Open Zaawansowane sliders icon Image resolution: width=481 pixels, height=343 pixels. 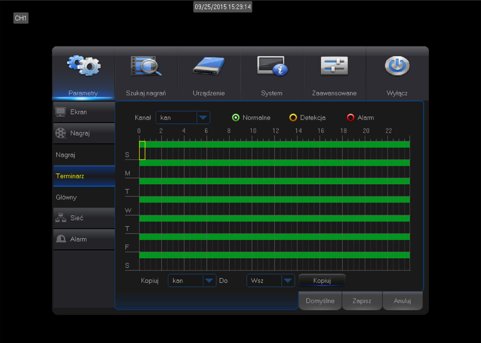tap(335, 66)
